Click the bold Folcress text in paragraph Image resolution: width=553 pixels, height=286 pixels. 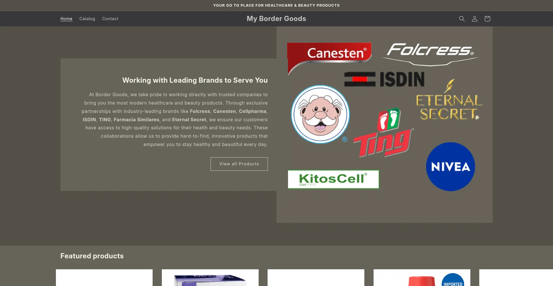[x=200, y=111]
